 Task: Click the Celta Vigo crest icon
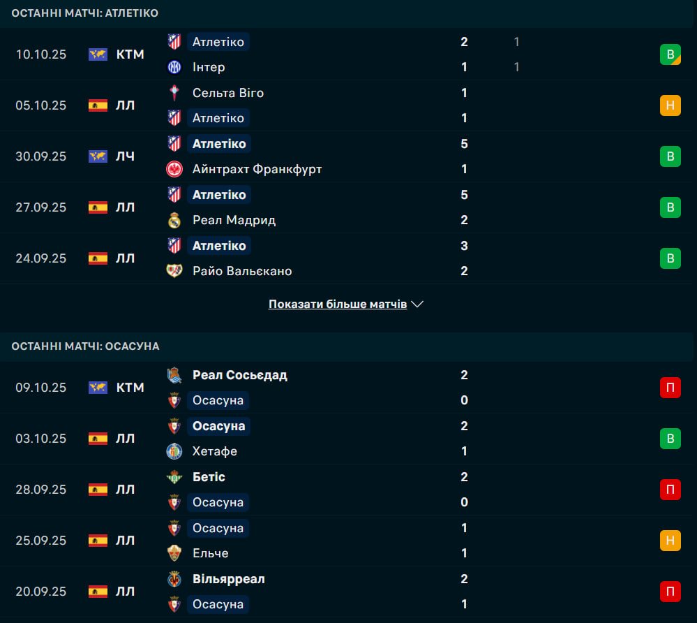(x=174, y=92)
